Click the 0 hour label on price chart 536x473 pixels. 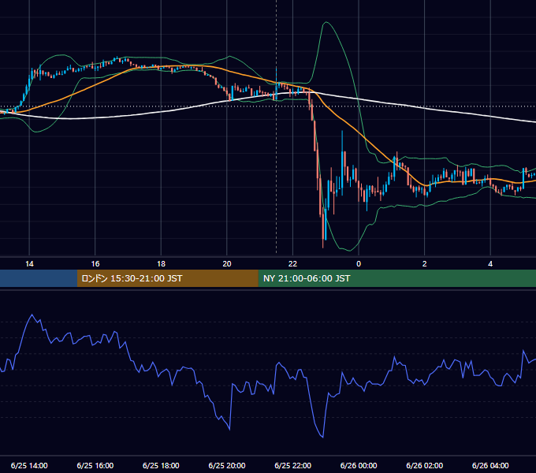click(x=359, y=264)
